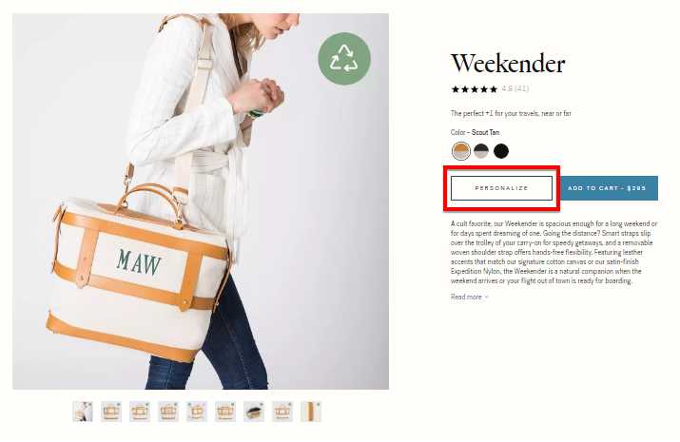This screenshot has height=442, width=680.
Task: Click the main Weekender product image
Action: click(x=201, y=202)
